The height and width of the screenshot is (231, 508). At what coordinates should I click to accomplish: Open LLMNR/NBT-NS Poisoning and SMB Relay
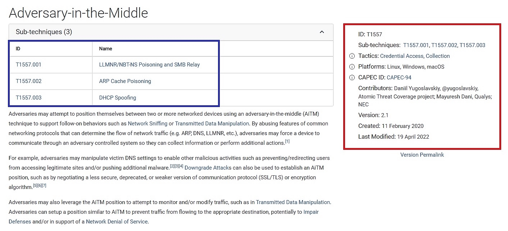(x=149, y=65)
